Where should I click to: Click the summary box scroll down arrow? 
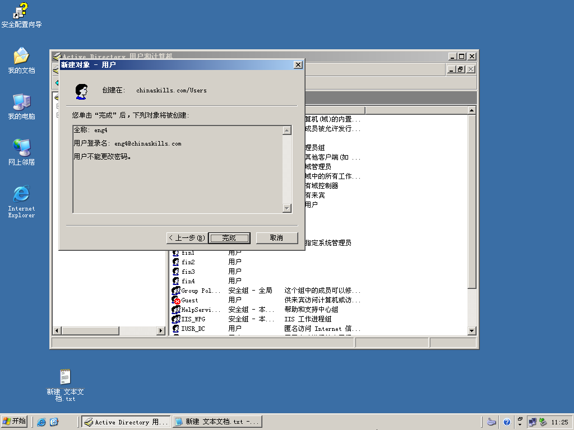[287, 208]
